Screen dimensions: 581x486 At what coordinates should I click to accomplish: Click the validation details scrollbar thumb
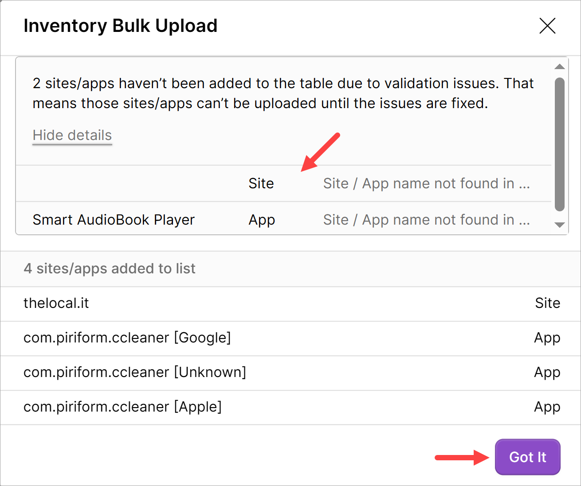pyautogui.click(x=560, y=144)
